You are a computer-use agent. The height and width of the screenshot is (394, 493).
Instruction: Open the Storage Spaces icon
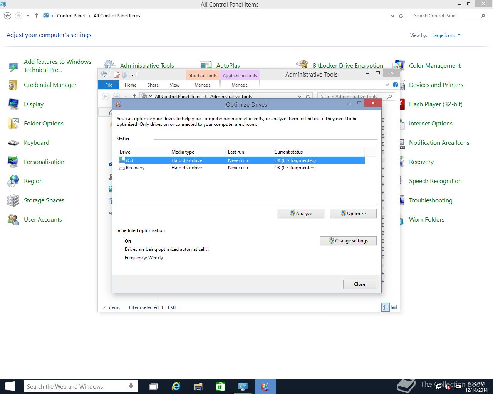pyautogui.click(x=13, y=200)
